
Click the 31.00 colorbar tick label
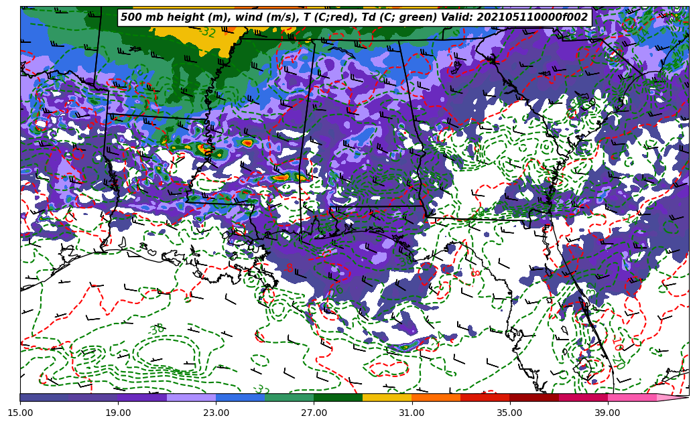pyautogui.click(x=412, y=413)
